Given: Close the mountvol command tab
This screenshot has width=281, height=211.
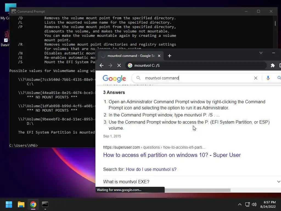Looking at the screenshot, I should tap(159, 56).
